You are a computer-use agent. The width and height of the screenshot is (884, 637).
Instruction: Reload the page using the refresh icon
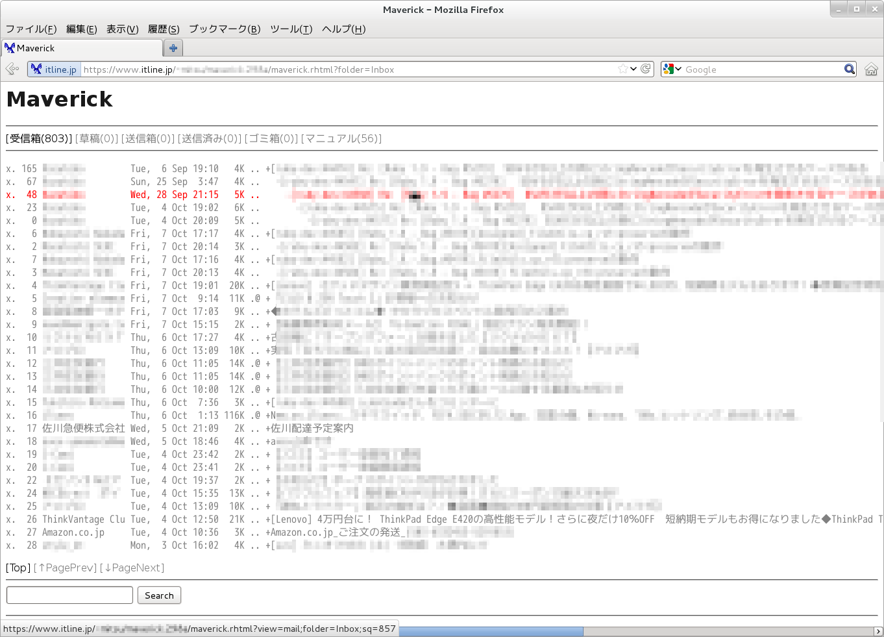(646, 69)
